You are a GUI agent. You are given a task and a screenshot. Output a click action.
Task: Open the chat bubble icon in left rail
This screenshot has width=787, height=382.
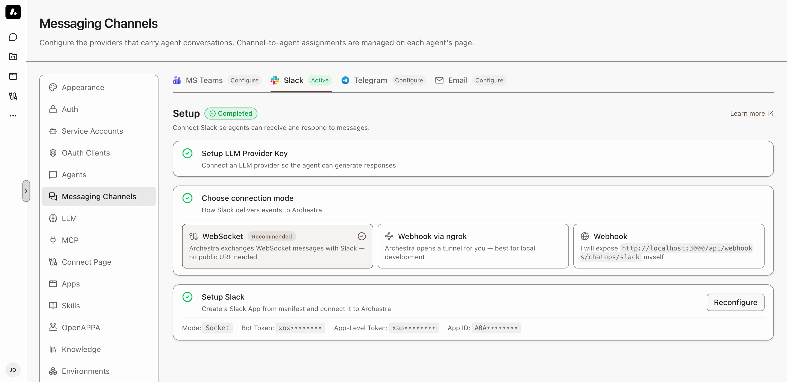click(13, 37)
